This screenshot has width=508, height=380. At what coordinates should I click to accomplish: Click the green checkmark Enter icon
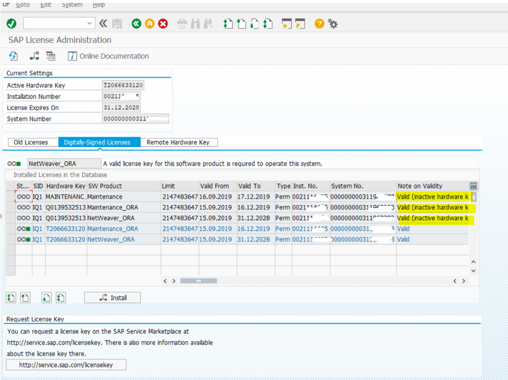pos(11,24)
